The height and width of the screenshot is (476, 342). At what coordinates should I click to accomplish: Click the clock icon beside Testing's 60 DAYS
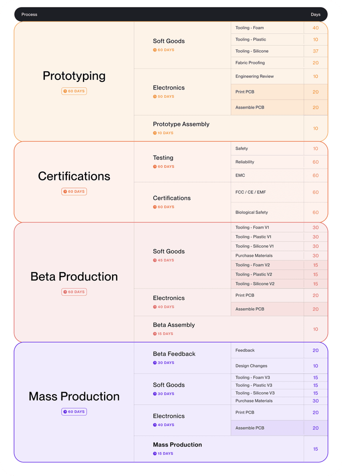point(154,167)
